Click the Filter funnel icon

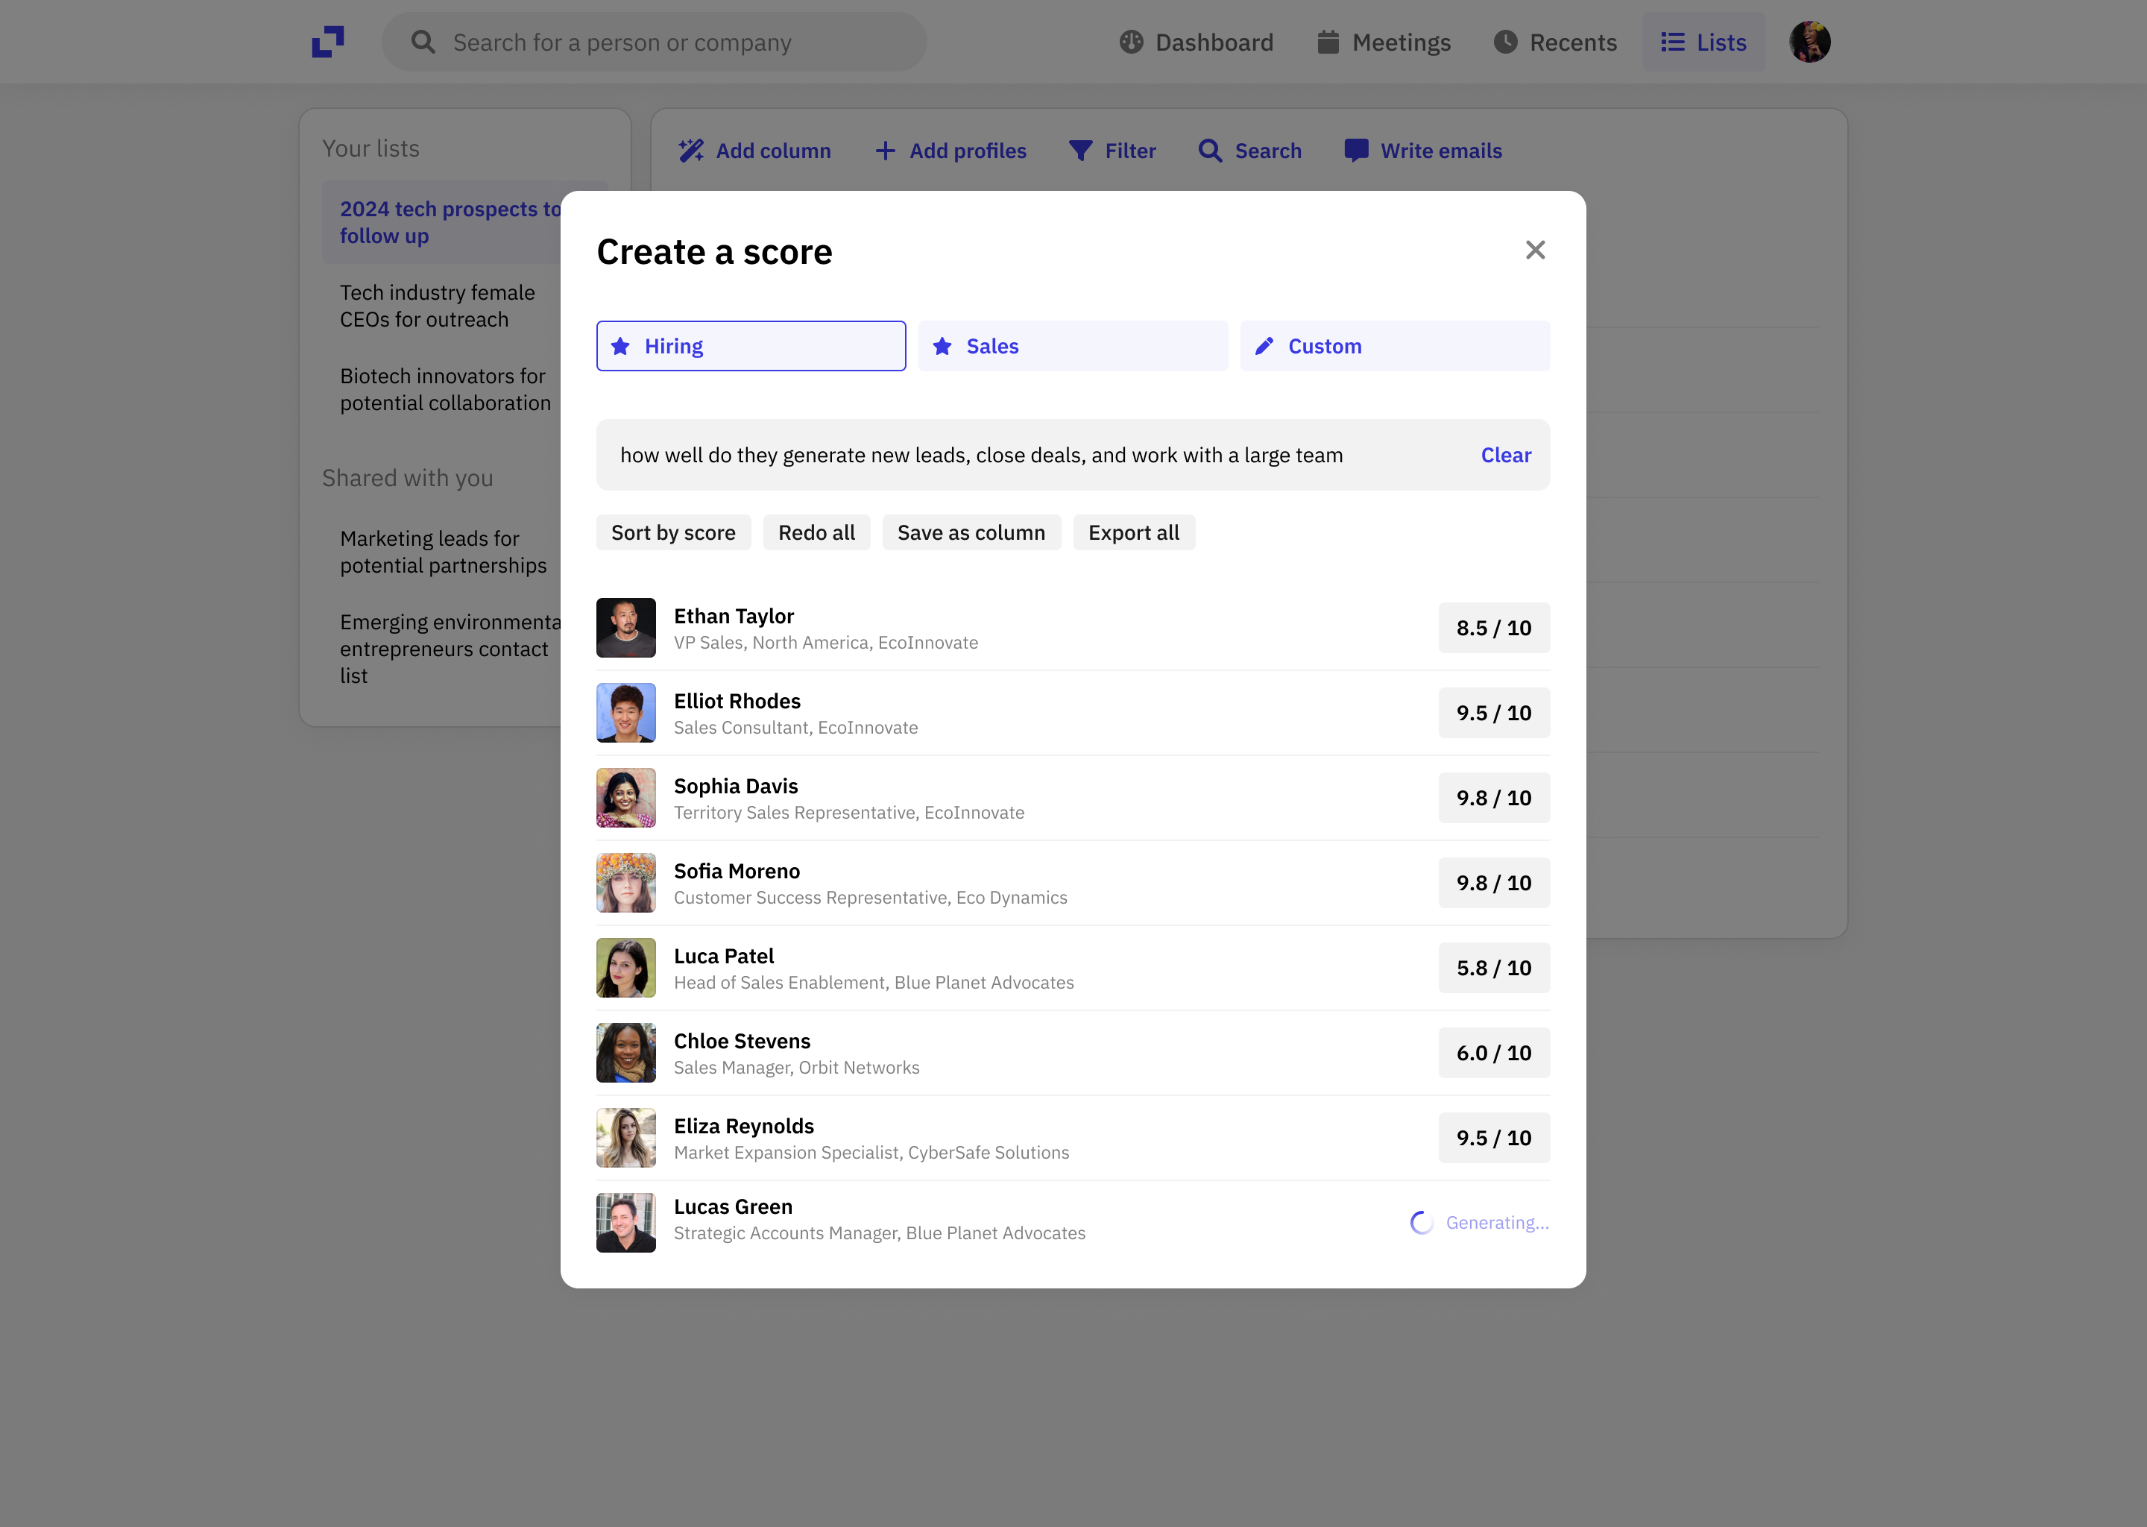(1080, 151)
